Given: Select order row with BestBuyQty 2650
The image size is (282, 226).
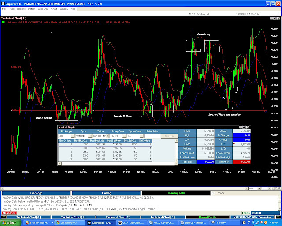Looking at the screenshot, I should tap(105, 152).
